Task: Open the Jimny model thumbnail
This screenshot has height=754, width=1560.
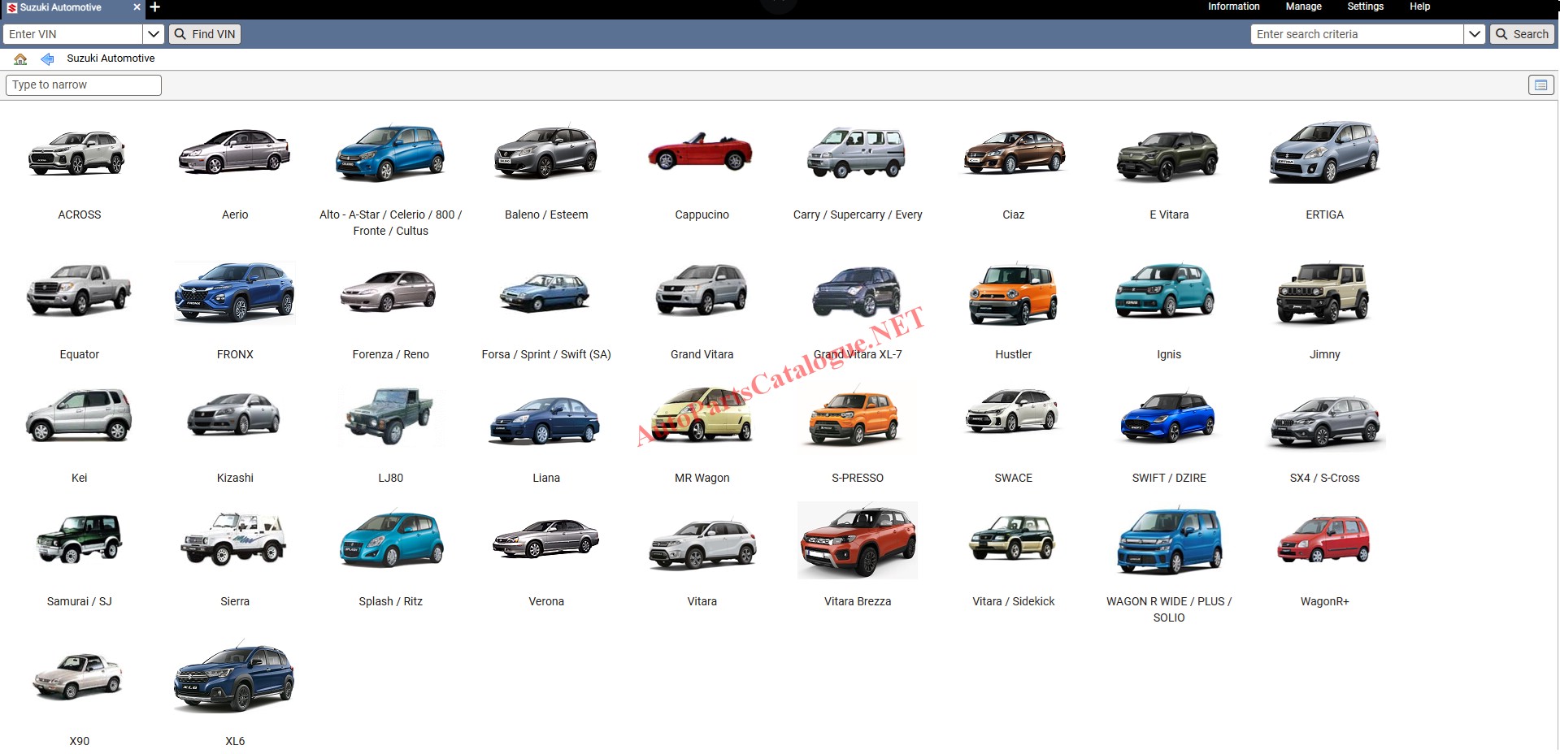Action: [x=1323, y=293]
